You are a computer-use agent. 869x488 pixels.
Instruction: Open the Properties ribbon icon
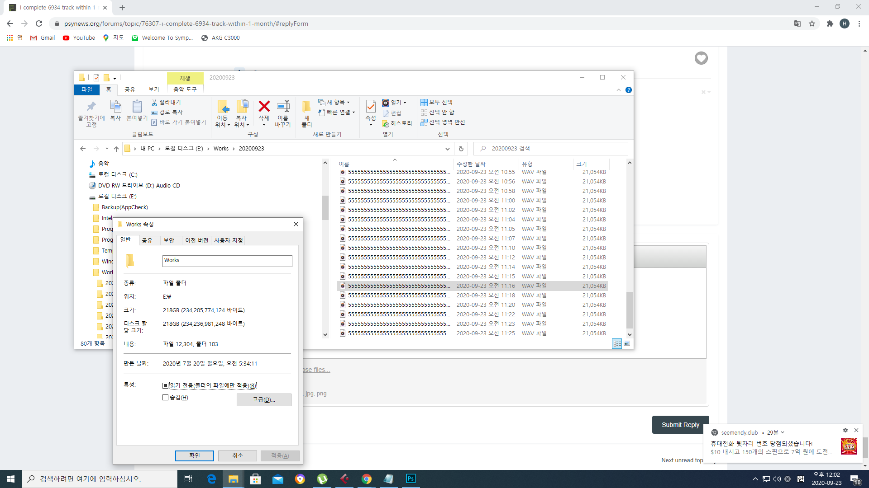point(370,108)
